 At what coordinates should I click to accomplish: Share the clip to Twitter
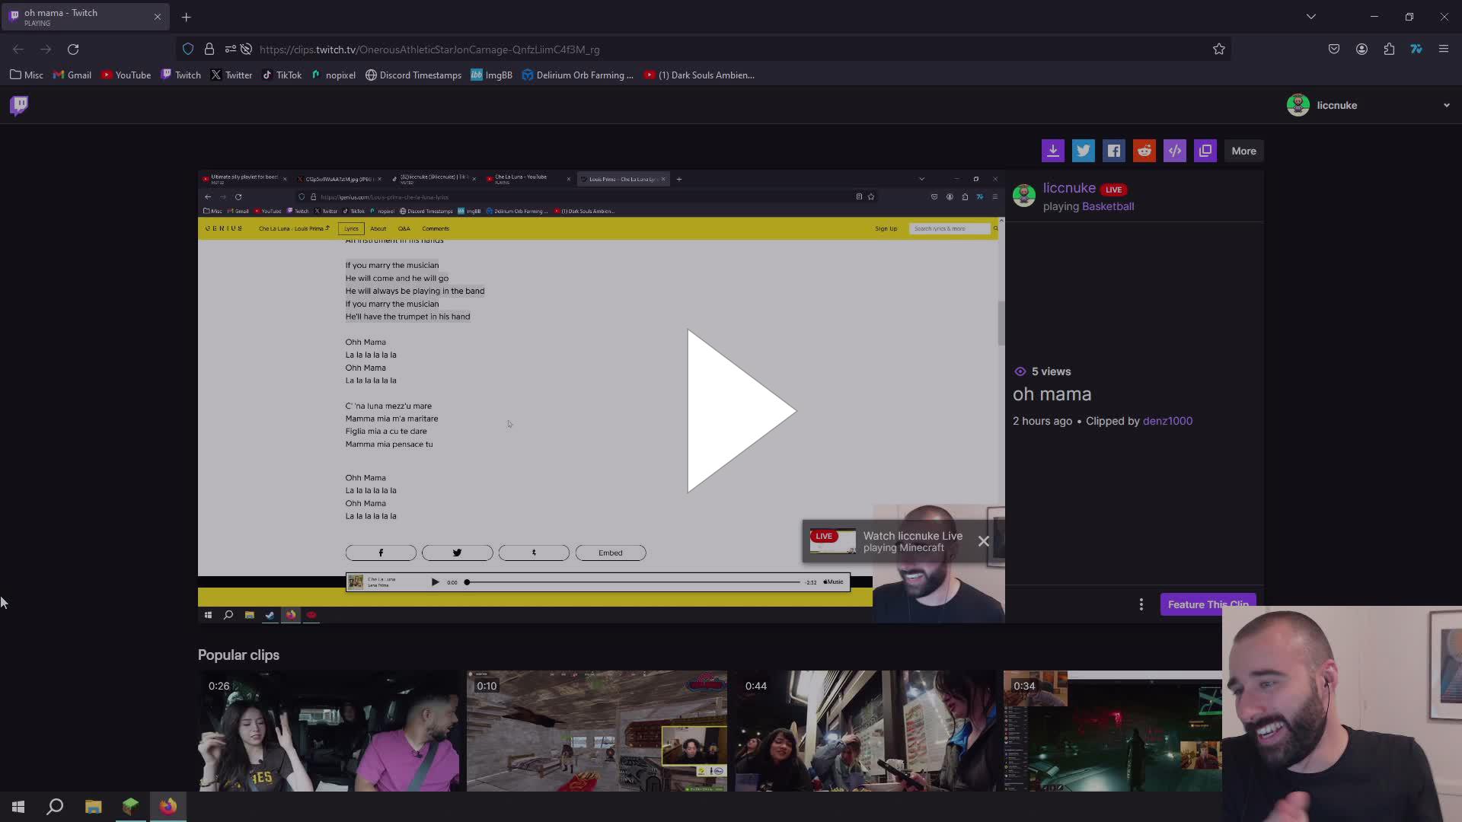click(x=1084, y=151)
